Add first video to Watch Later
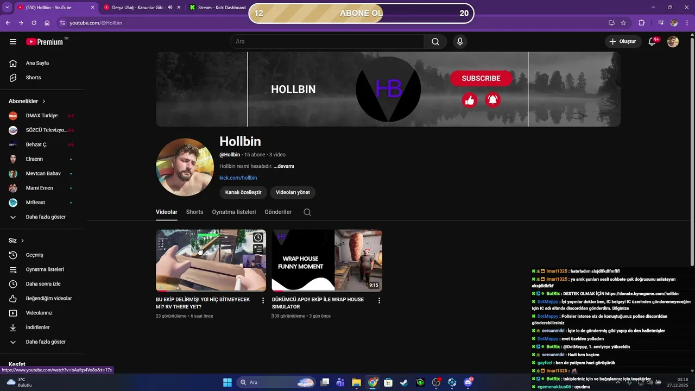The height and width of the screenshot is (391, 695). [258, 237]
